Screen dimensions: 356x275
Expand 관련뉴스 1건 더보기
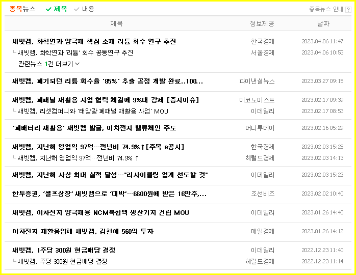(49, 64)
